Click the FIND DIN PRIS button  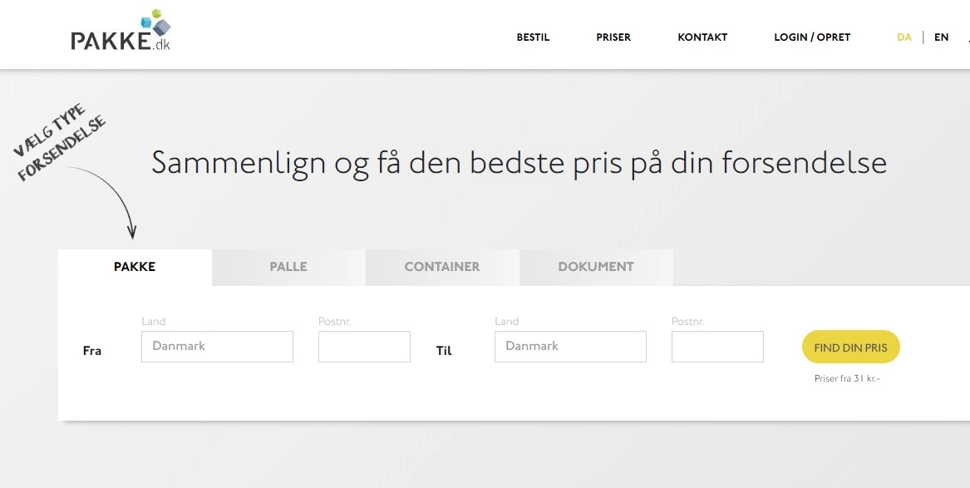click(x=850, y=347)
